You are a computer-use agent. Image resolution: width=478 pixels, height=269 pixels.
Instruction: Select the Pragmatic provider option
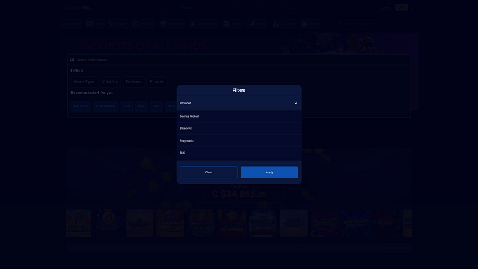(x=239, y=141)
